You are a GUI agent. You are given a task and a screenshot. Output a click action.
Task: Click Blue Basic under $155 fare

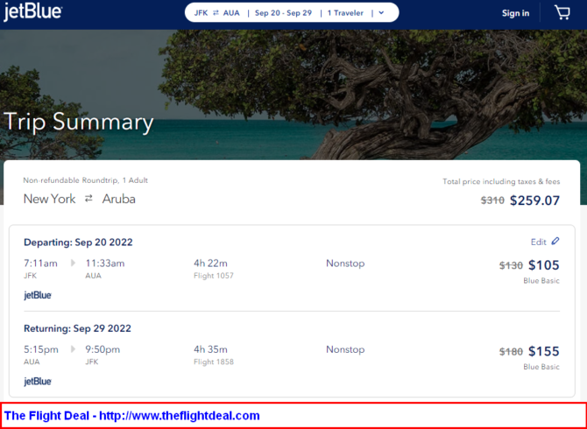point(541,367)
